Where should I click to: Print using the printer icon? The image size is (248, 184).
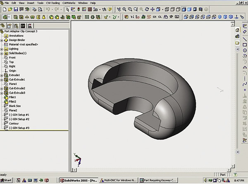34,9
